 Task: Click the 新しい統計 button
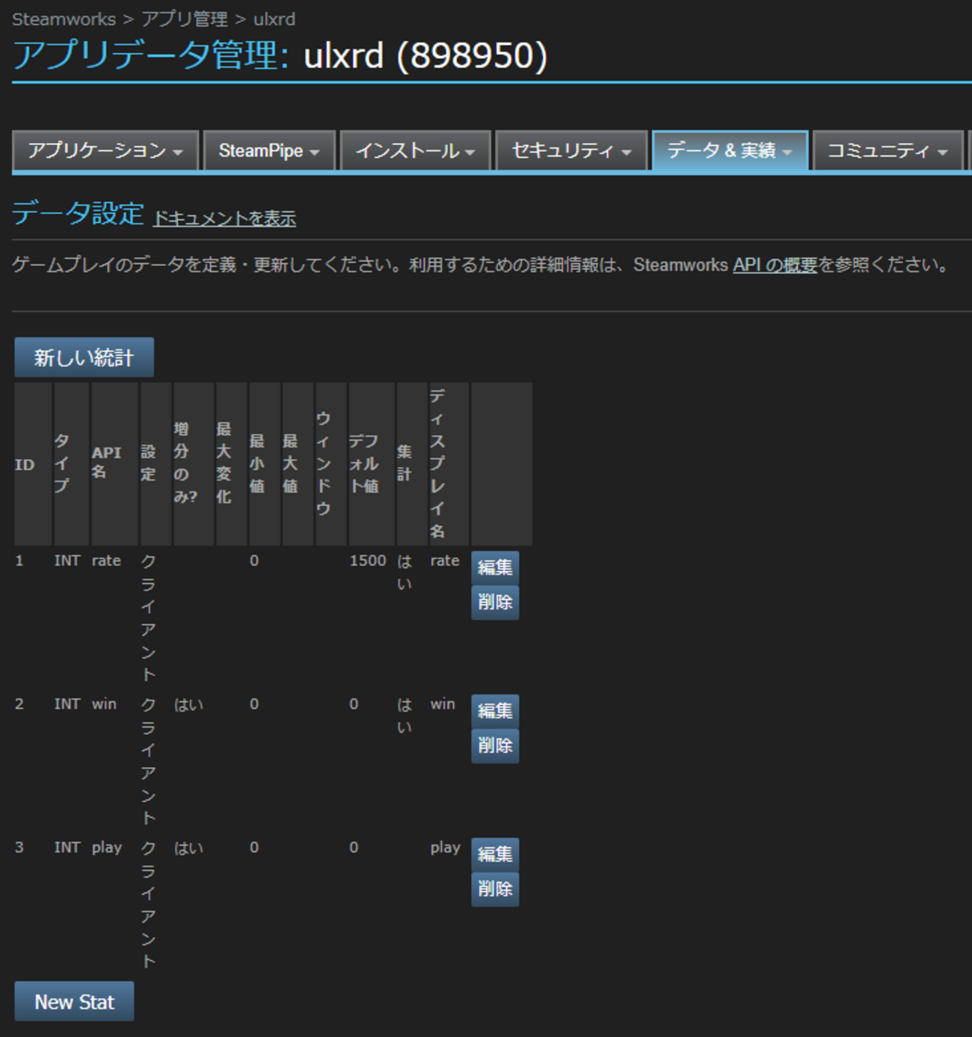click(84, 357)
